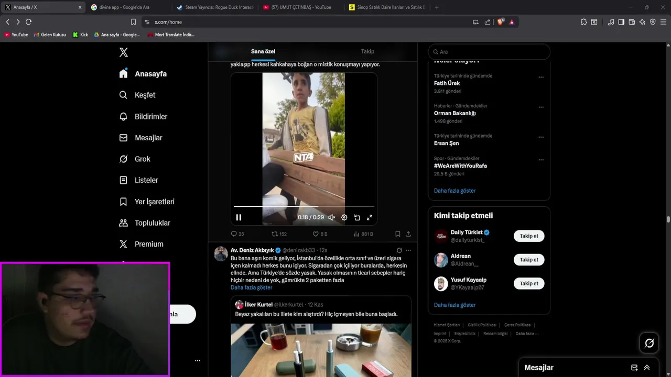Like the video tweet
671x377 pixels.
(x=320, y=234)
